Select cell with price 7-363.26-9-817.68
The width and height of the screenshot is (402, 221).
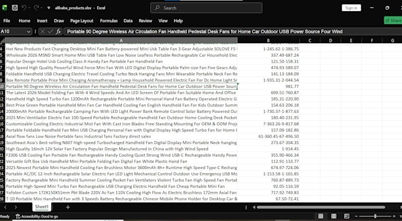coord(268,124)
